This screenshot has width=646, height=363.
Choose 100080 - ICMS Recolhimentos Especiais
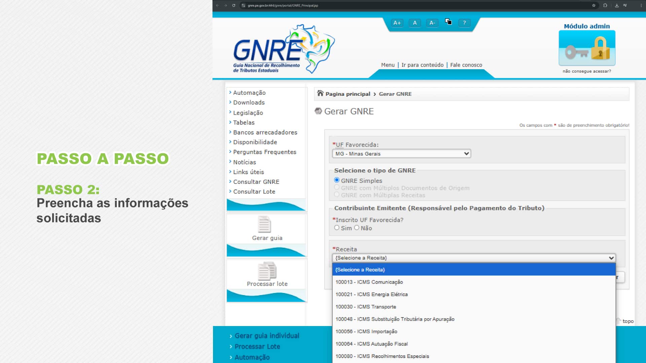point(474,356)
